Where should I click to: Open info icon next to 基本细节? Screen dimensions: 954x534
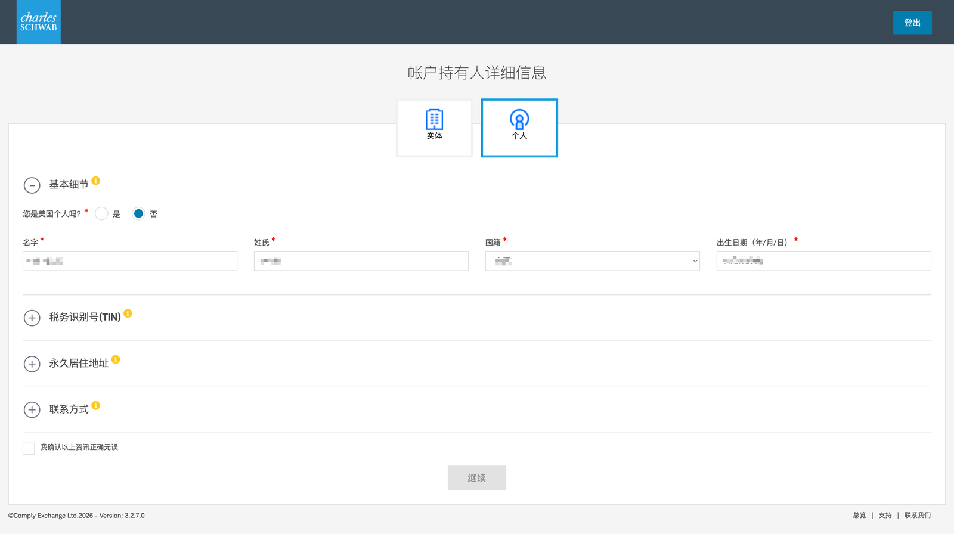[96, 181]
